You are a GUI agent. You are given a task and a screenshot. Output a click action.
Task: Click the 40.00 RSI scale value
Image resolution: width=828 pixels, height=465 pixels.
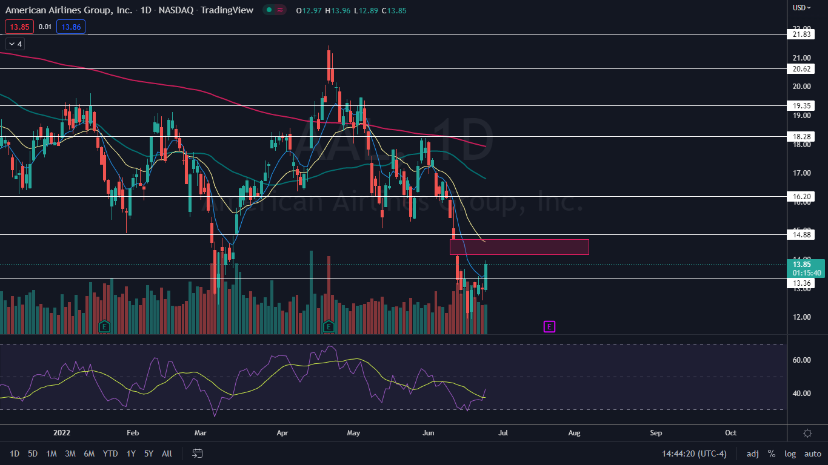pyautogui.click(x=802, y=393)
